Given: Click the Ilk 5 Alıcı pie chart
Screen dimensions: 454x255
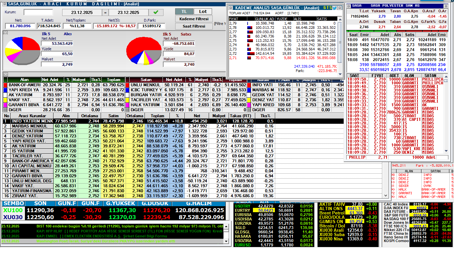Looking at the screenshot, I should (x=23, y=50).
